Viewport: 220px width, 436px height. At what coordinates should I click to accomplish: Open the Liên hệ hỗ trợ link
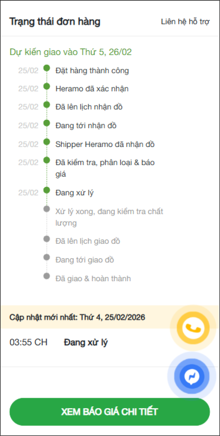coord(185,22)
